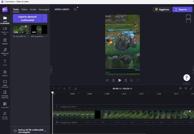Open the "Immagini d'archivio" sidebar panel
The height and width of the screenshot is (134, 194).
tap(5, 94)
